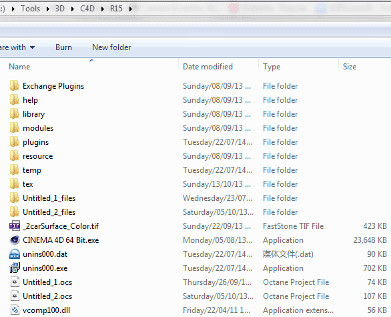Screen dimensions: 391x317
Task: Click the Friday/22/04/11 date of vcomp100.dll
Action: [x=216, y=310]
